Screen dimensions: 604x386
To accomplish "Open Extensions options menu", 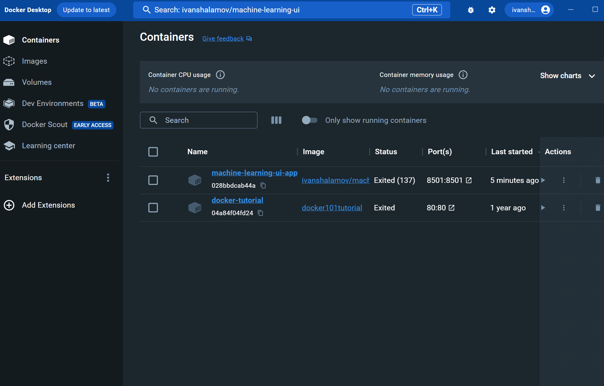I will point(108,178).
